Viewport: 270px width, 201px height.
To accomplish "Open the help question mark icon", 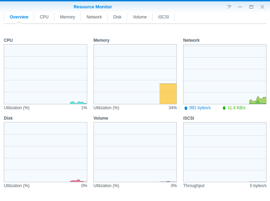I will click(x=229, y=7).
